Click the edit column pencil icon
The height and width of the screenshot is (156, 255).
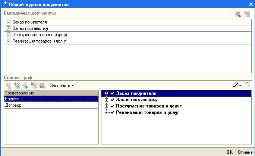click(25, 85)
